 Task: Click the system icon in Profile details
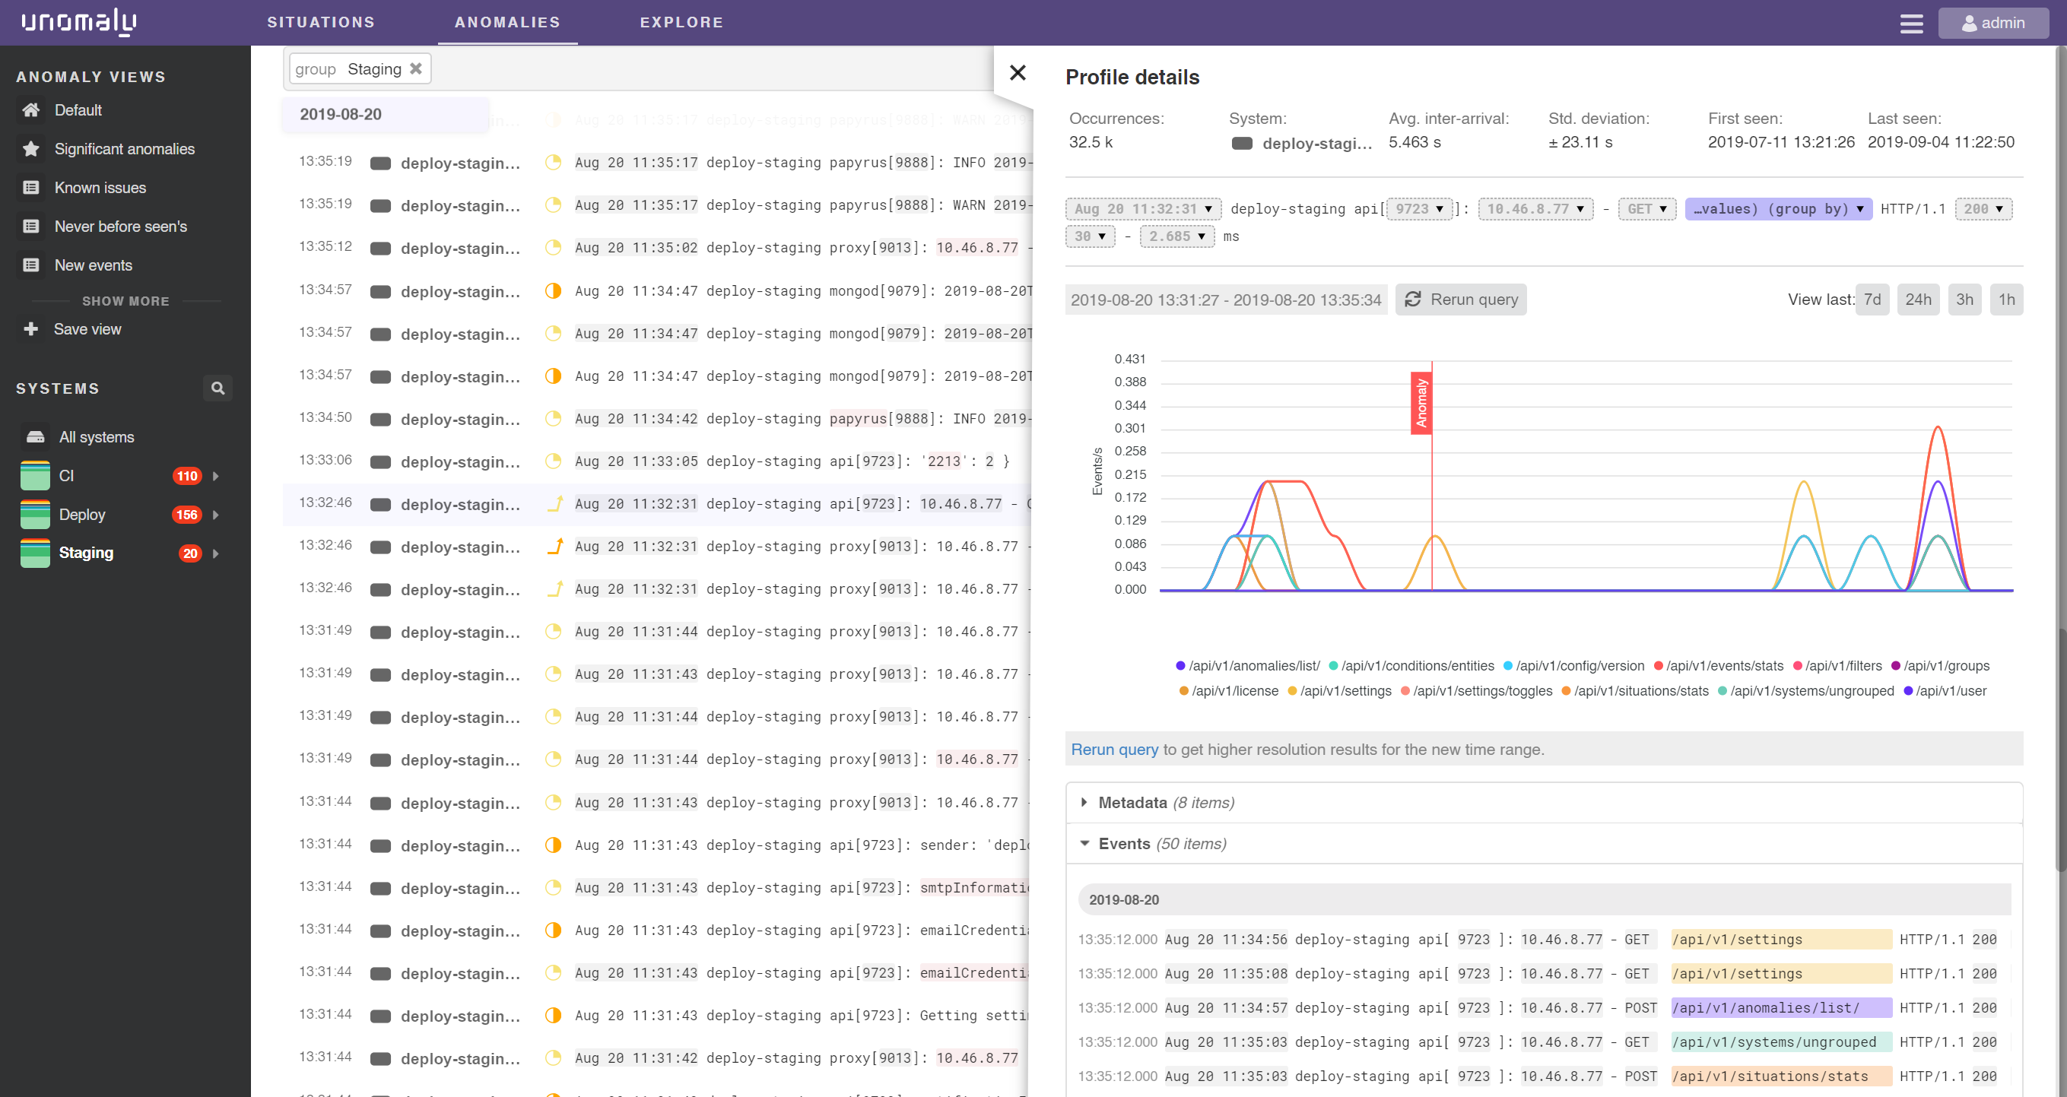(1241, 144)
